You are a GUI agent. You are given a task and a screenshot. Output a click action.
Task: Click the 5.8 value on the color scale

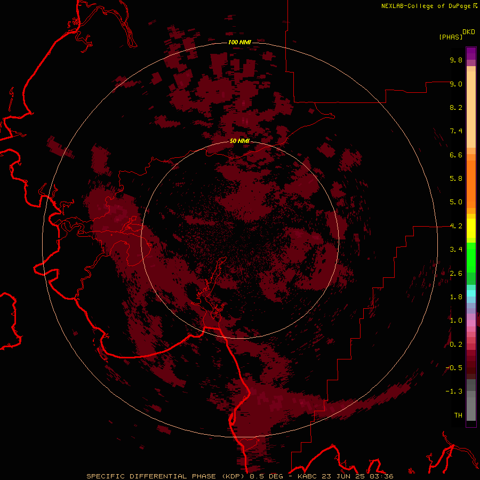point(456,179)
